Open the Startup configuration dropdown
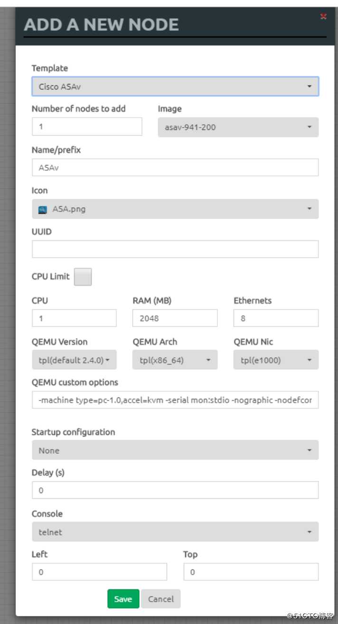The height and width of the screenshot is (624, 338). pos(175,450)
